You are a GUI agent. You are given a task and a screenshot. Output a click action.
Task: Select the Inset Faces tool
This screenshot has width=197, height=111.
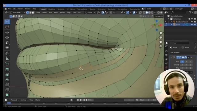(7, 75)
